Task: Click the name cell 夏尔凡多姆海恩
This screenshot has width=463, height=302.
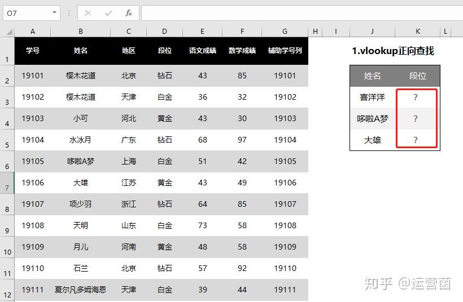Action: [x=80, y=290]
